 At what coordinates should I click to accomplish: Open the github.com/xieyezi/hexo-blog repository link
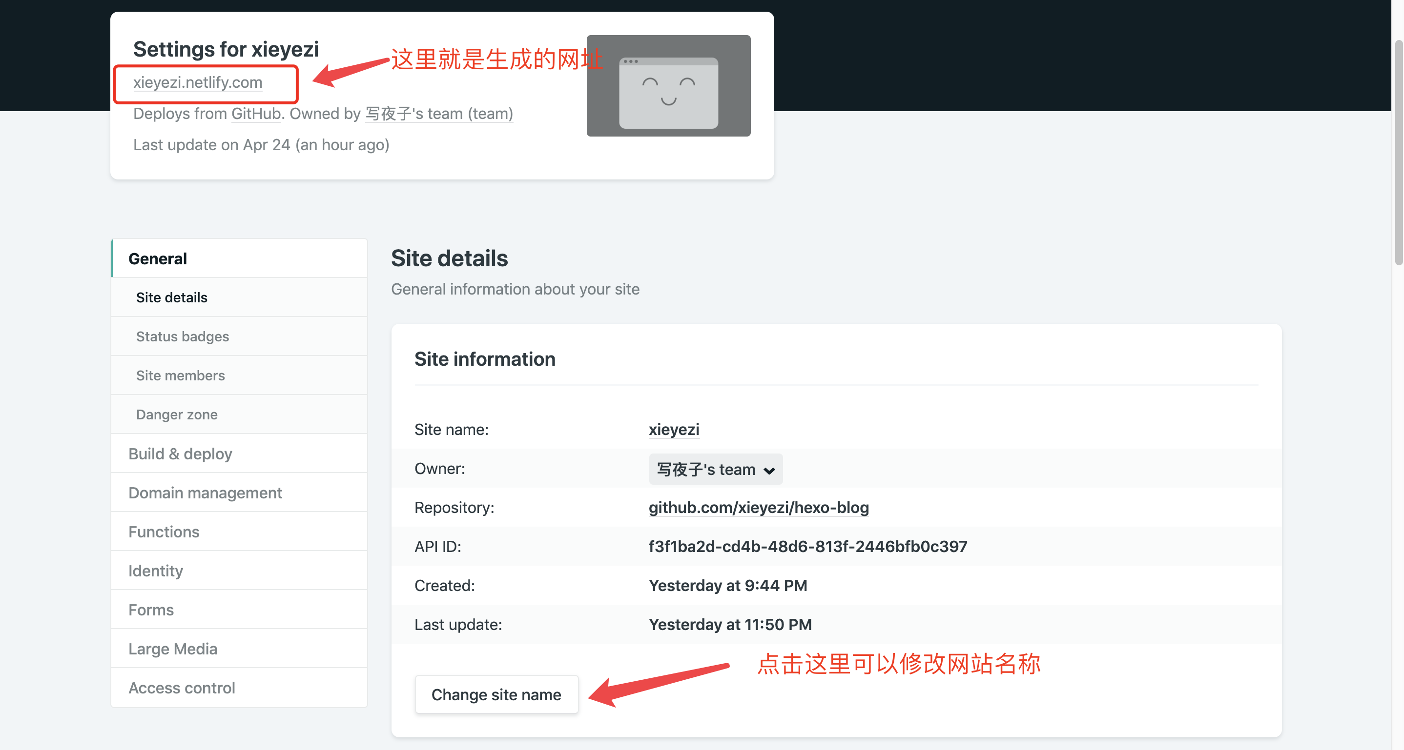[758, 507]
